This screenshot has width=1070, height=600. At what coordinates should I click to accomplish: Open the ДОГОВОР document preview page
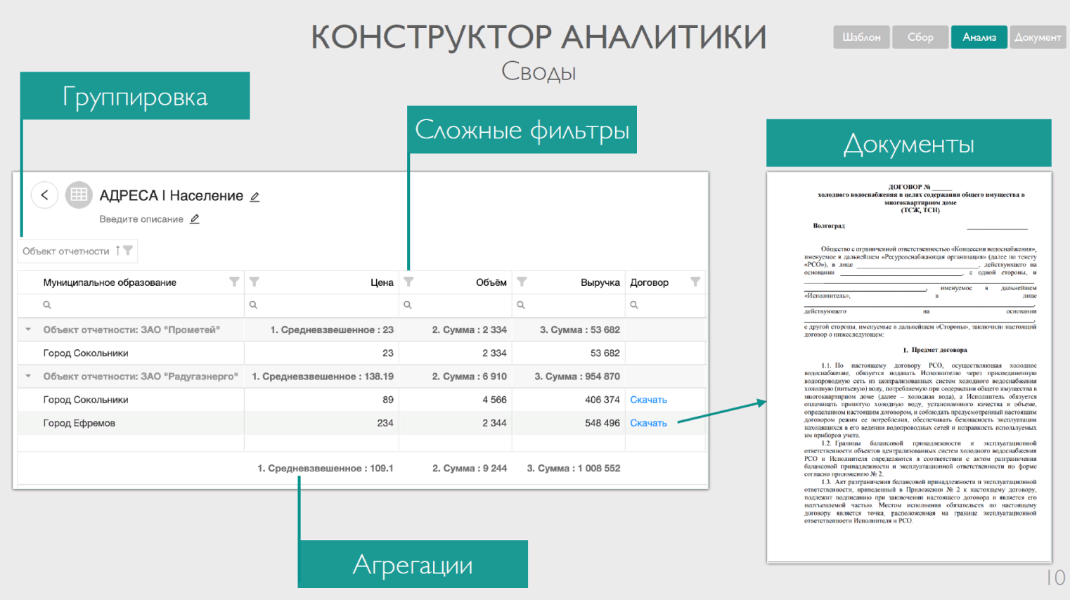click(909, 367)
